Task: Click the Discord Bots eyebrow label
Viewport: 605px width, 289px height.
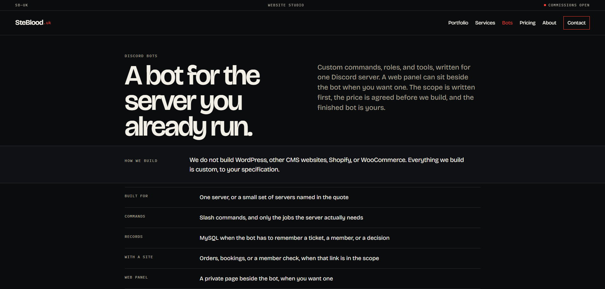Action: 141,56
